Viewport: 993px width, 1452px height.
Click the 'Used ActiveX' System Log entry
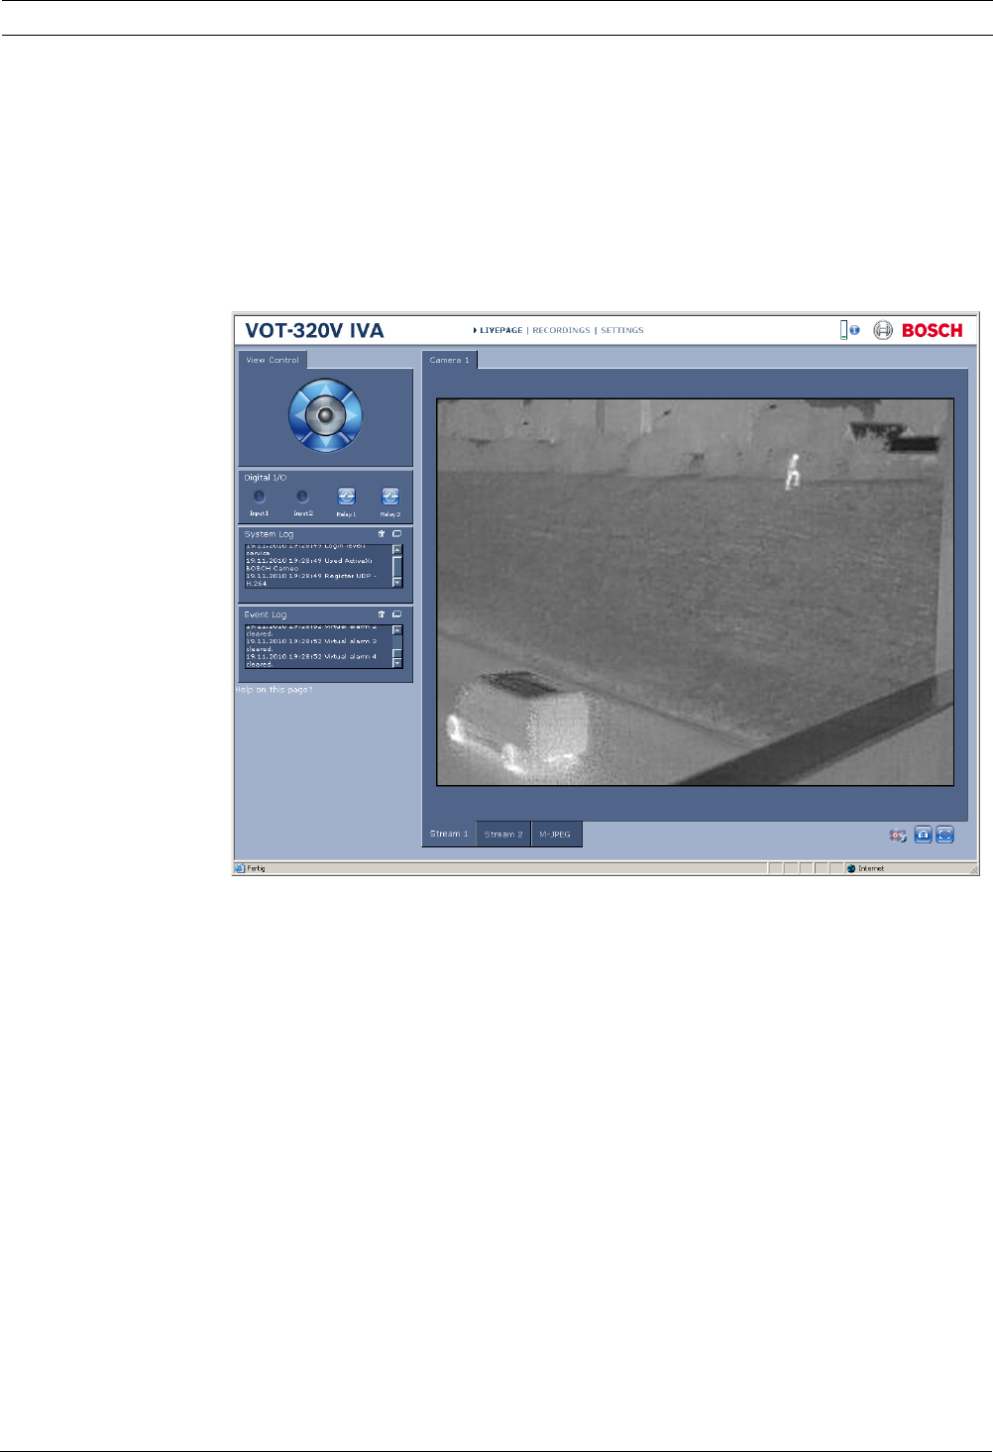coord(309,564)
